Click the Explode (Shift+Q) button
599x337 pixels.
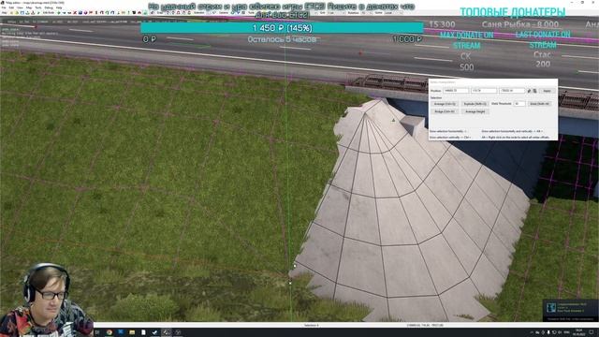[x=475, y=104]
